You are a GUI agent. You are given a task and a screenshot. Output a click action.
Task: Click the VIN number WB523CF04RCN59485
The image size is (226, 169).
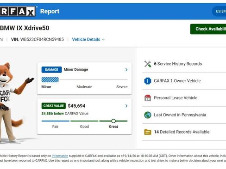(x=42, y=39)
